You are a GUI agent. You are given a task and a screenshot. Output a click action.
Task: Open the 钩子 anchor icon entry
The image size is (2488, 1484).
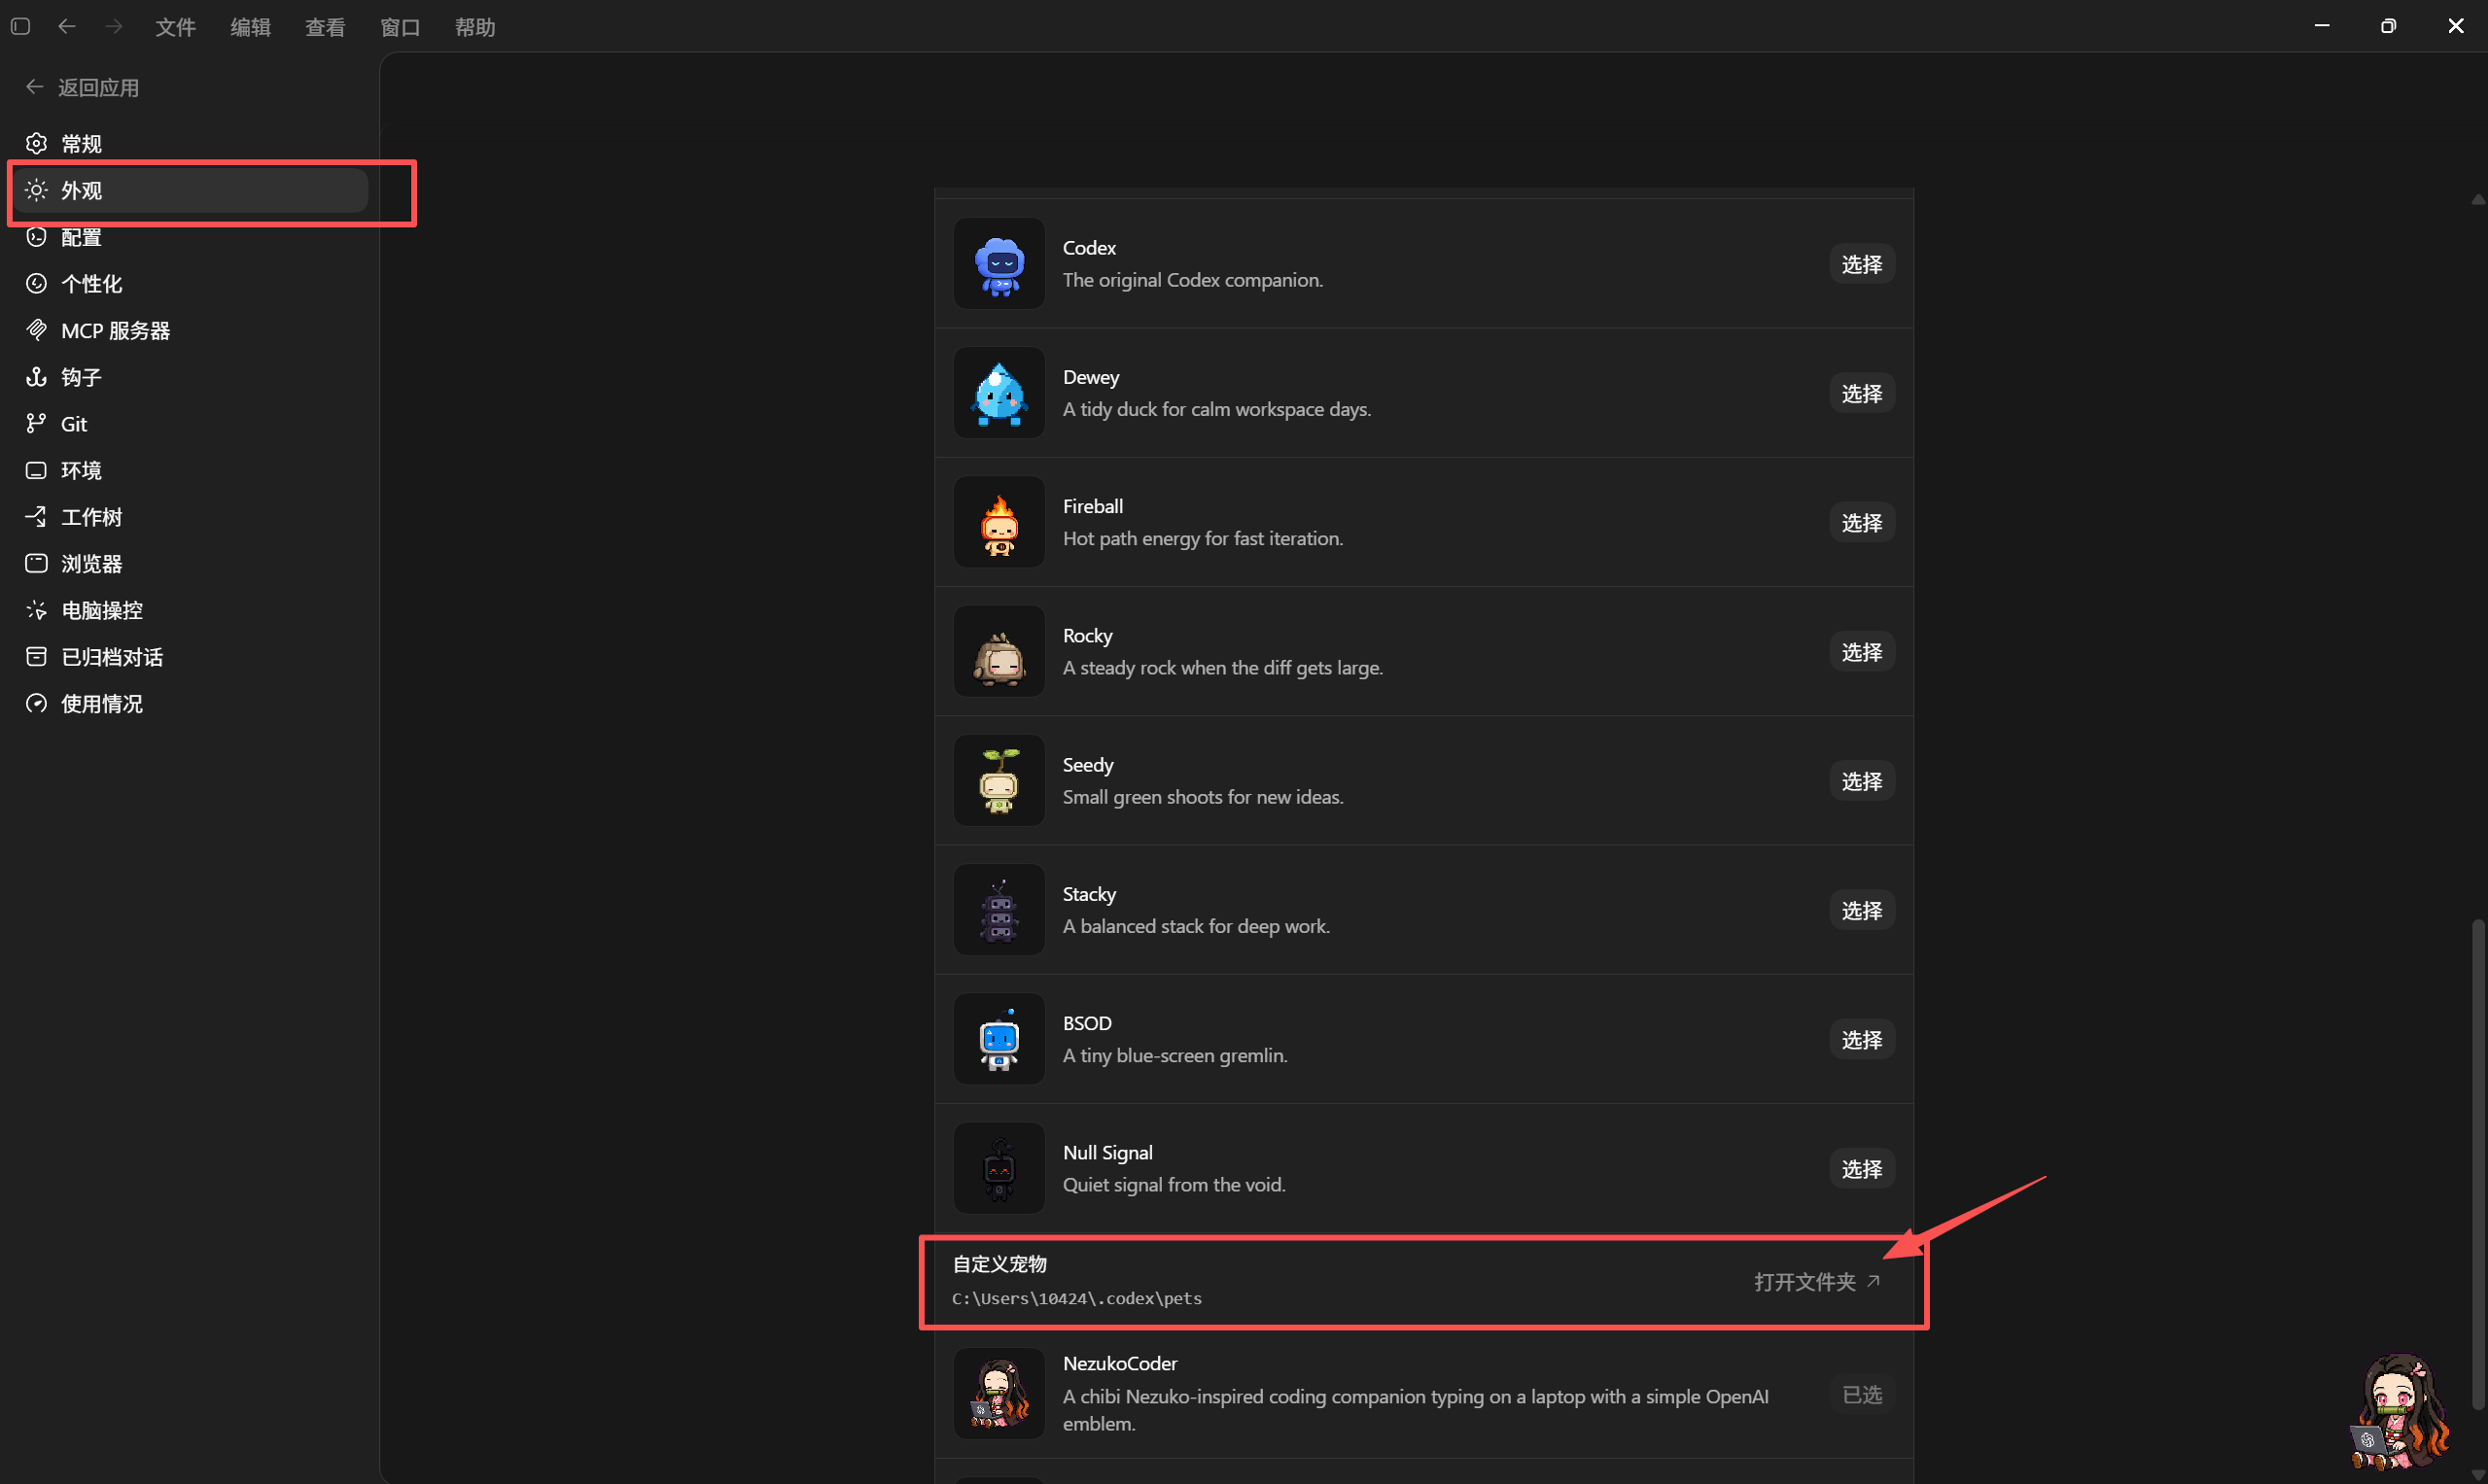point(36,377)
